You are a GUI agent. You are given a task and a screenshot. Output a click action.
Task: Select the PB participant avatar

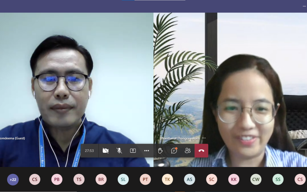click(x=57, y=179)
